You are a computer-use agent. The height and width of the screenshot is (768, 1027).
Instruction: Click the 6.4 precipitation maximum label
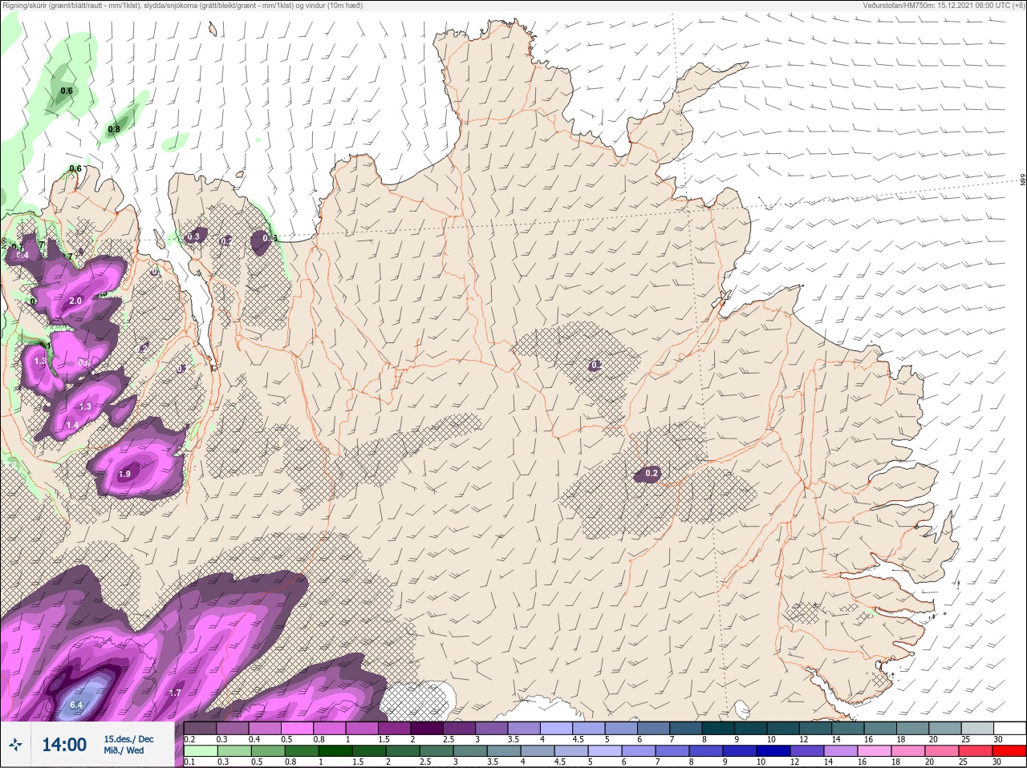click(x=76, y=705)
